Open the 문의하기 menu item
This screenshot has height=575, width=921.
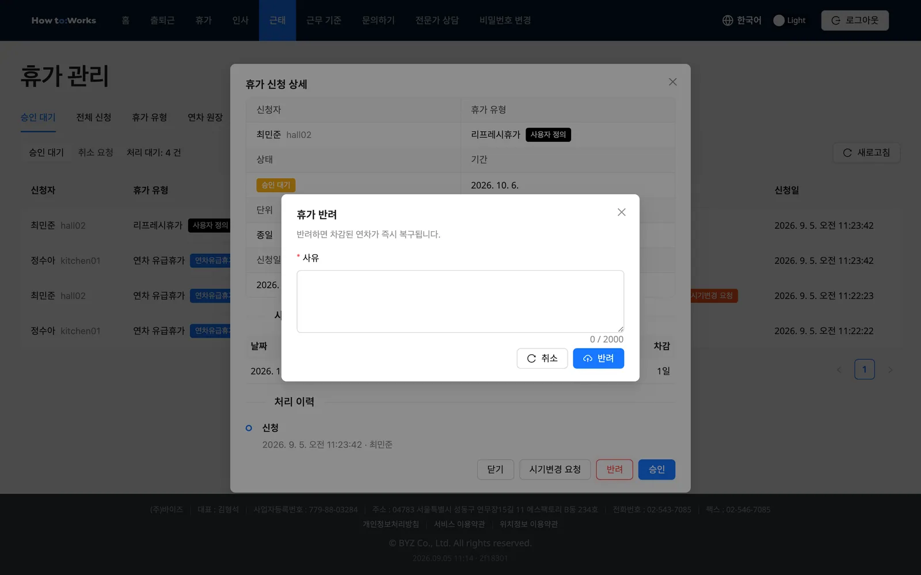click(378, 20)
